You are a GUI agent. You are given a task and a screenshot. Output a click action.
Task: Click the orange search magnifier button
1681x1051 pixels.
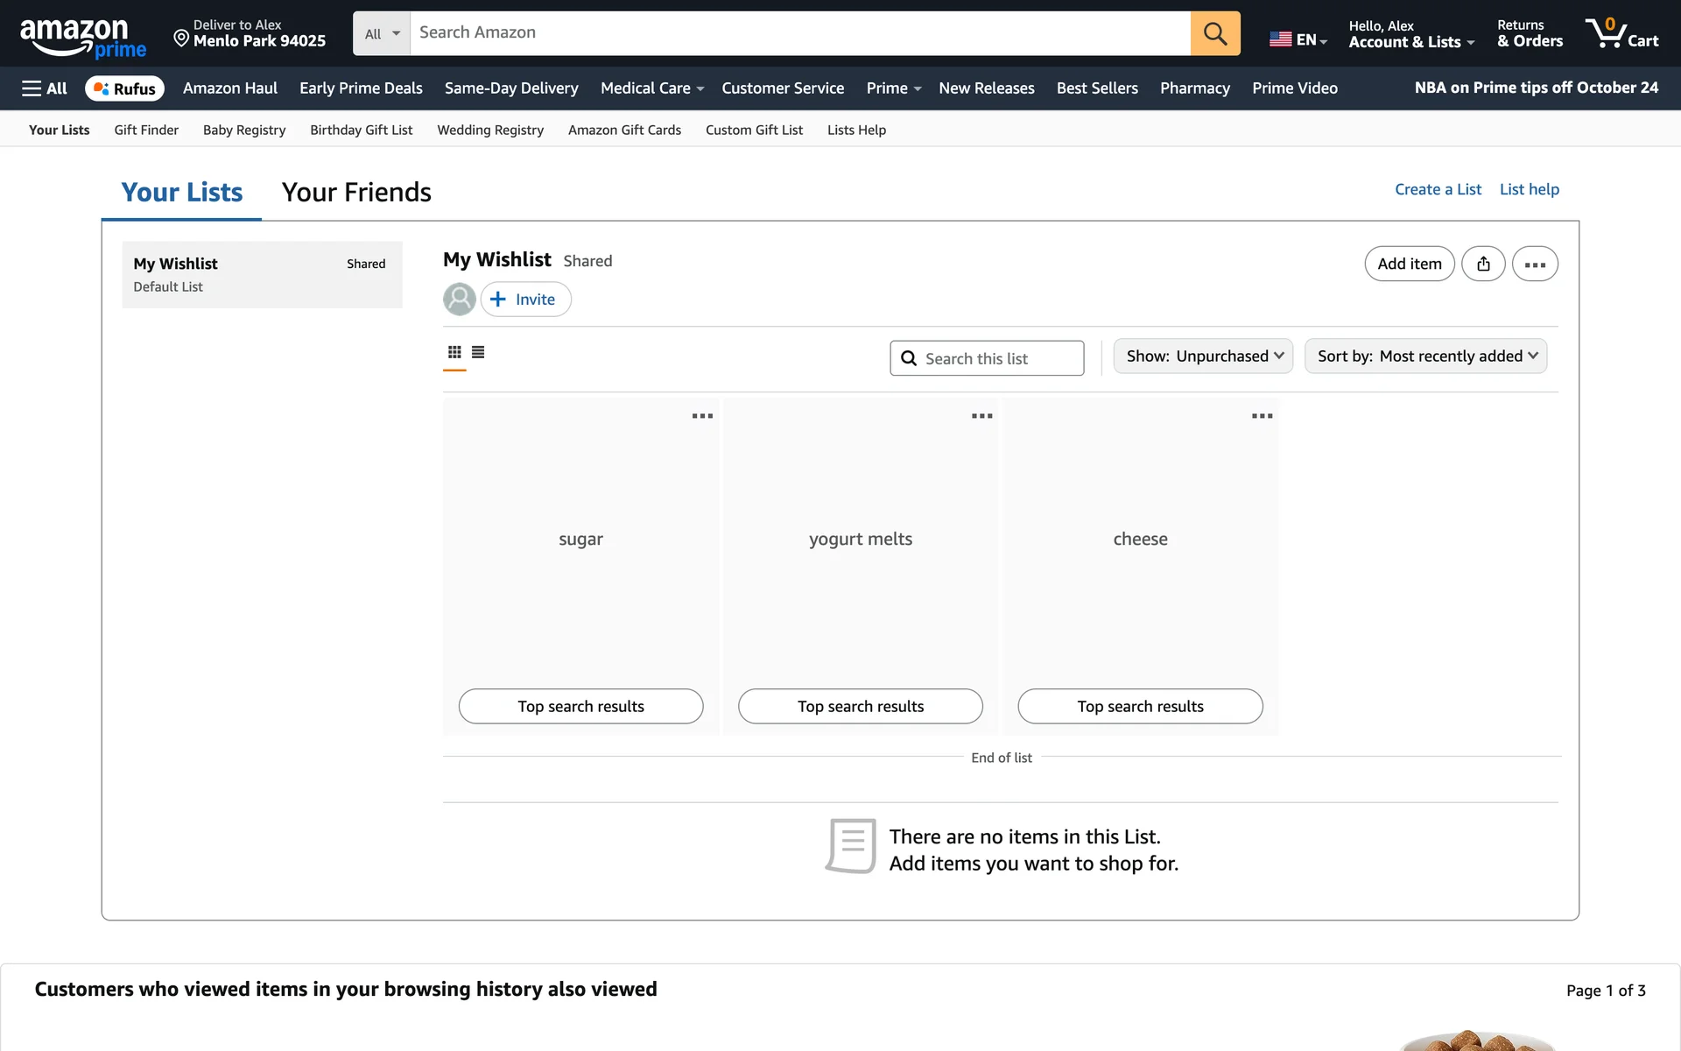pos(1214,33)
